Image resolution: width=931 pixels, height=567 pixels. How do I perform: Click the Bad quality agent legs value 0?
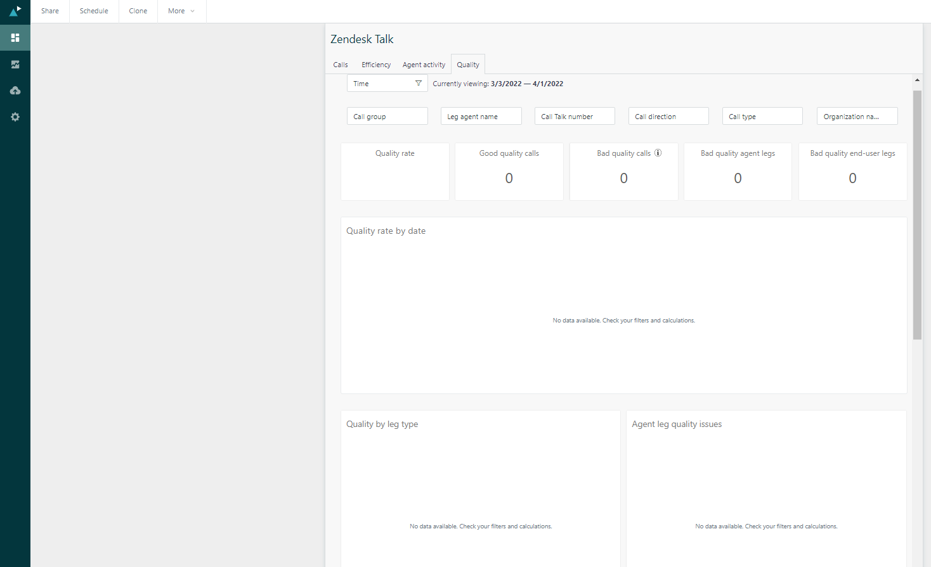[x=738, y=179]
